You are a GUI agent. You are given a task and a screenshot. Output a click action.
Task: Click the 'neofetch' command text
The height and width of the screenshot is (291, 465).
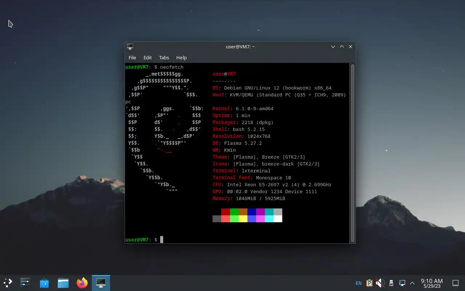point(172,67)
